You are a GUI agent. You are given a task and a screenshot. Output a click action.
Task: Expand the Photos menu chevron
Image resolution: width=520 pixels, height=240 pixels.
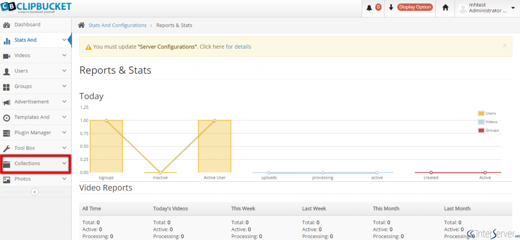pos(64,179)
